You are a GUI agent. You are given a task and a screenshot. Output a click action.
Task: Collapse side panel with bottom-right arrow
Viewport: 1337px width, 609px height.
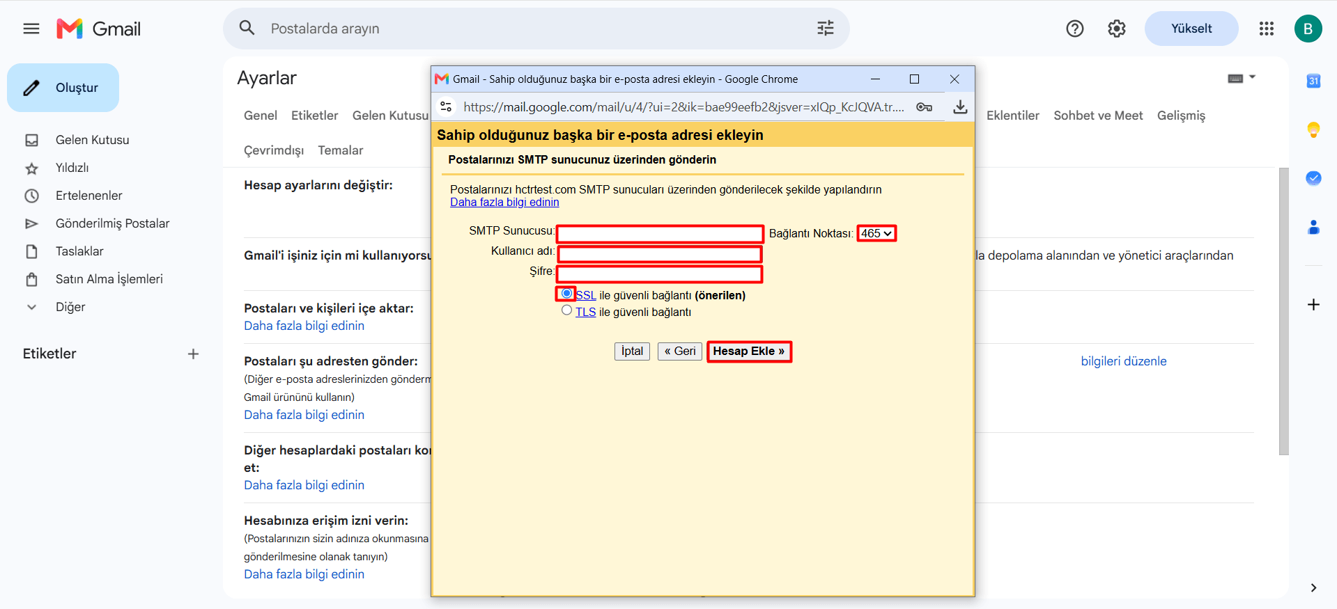[1313, 588]
